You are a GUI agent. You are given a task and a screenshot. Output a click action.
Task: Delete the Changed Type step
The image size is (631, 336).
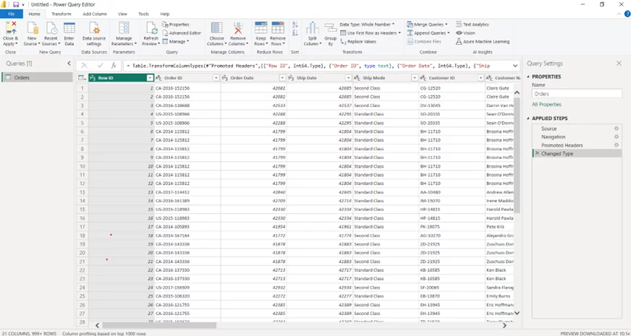(x=537, y=153)
